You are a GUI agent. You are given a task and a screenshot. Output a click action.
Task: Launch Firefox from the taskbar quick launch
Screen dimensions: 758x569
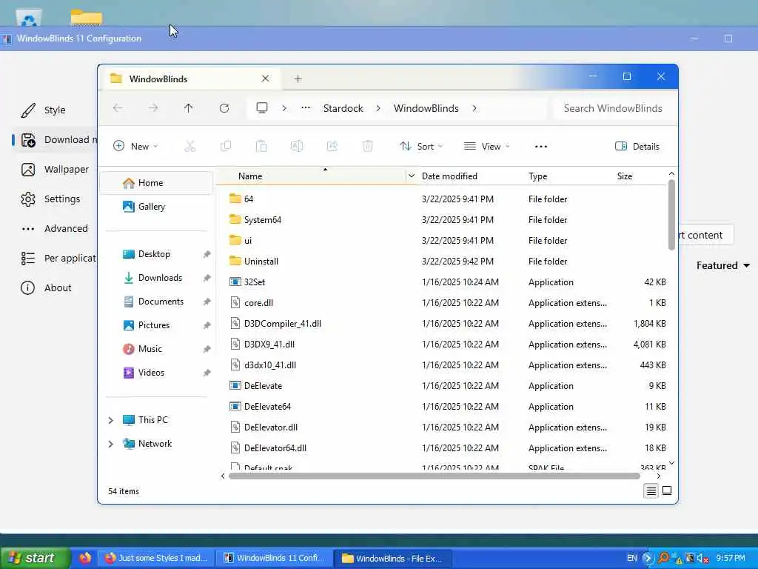85,558
